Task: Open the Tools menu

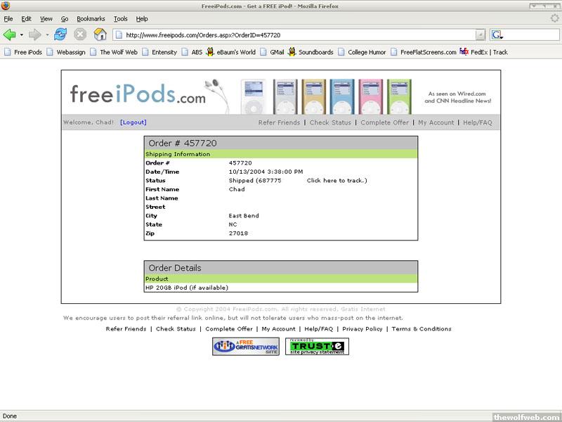Action: click(121, 18)
